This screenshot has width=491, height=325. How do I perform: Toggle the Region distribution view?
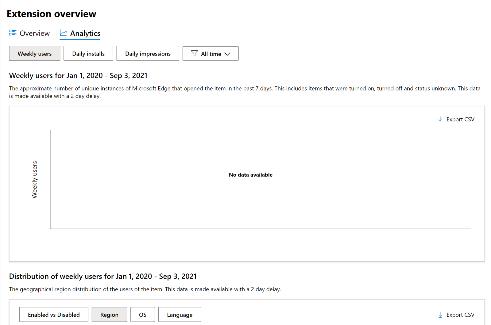pos(109,314)
